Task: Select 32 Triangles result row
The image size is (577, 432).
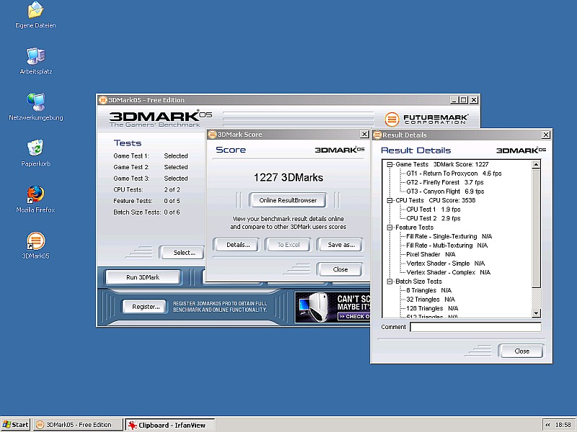Action: 431,300
